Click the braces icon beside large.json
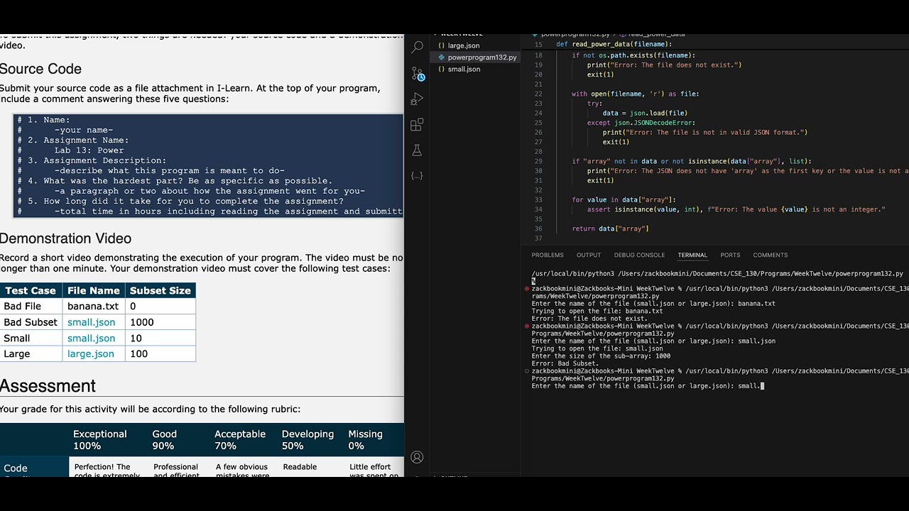This screenshot has width=909, height=511. (x=442, y=45)
